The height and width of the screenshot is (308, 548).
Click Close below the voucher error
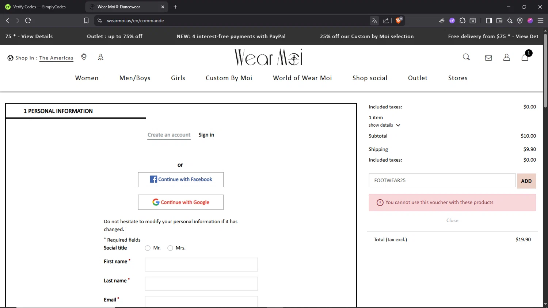(452, 220)
